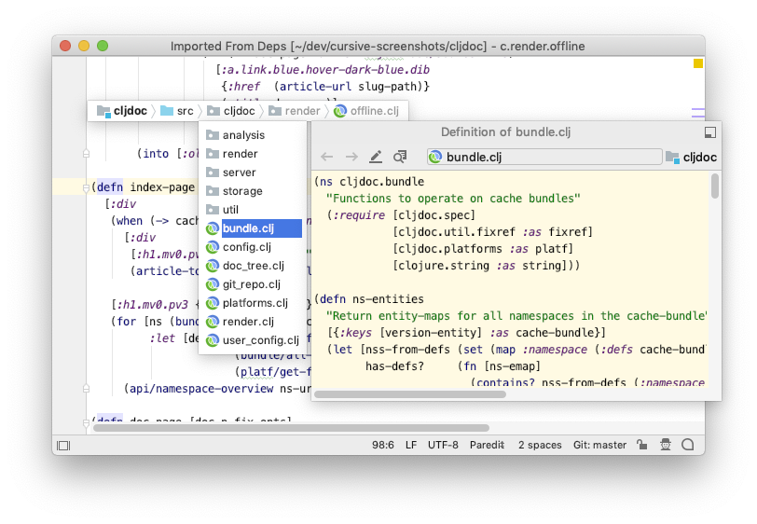Viewport: 757px width, 524px height.
Task: Click the main editor horizontal scrollbar
Action: [x=291, y=428]
